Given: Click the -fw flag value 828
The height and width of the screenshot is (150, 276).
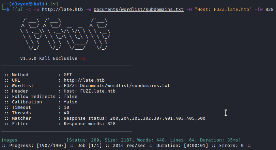Looking at the screenshot, I should 270,10.
